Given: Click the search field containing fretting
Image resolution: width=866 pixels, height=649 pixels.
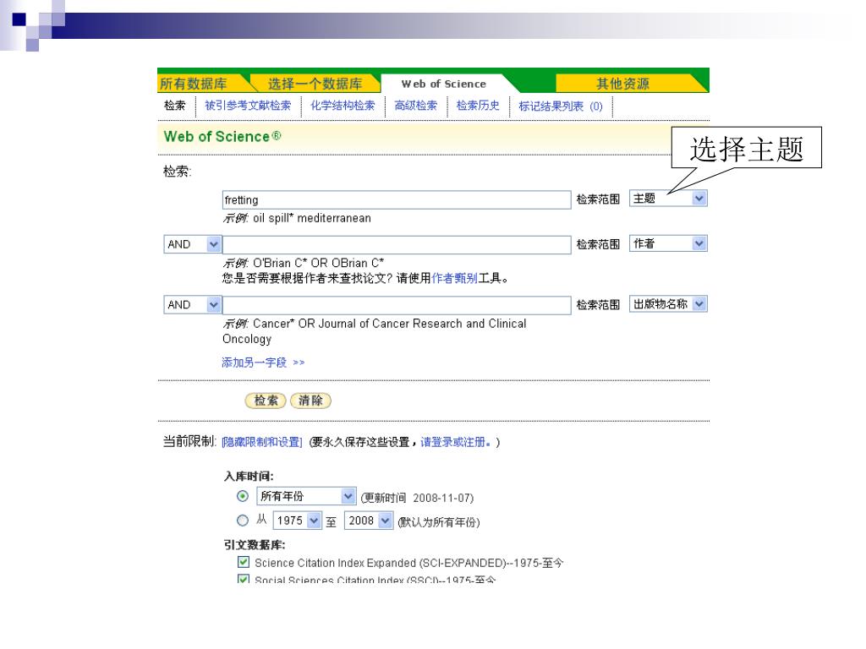Looking at the screenshot, I should (x=397, y=199).
